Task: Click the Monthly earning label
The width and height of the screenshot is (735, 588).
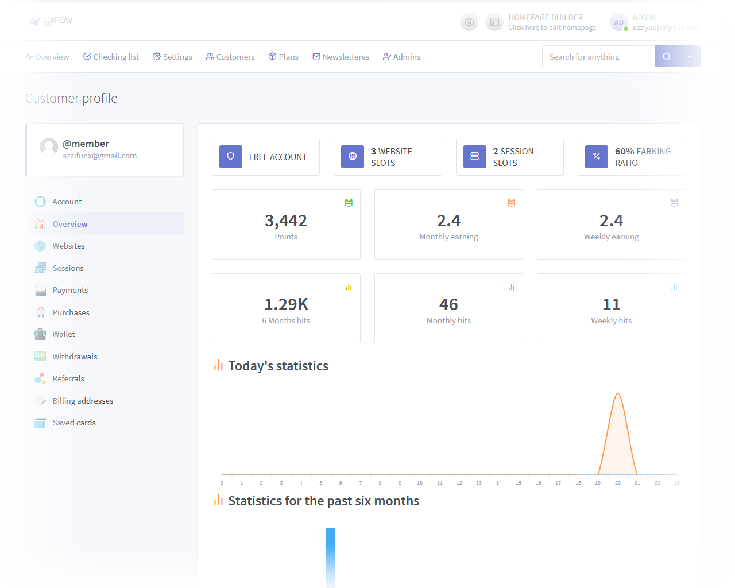Action: coord(448,237)
